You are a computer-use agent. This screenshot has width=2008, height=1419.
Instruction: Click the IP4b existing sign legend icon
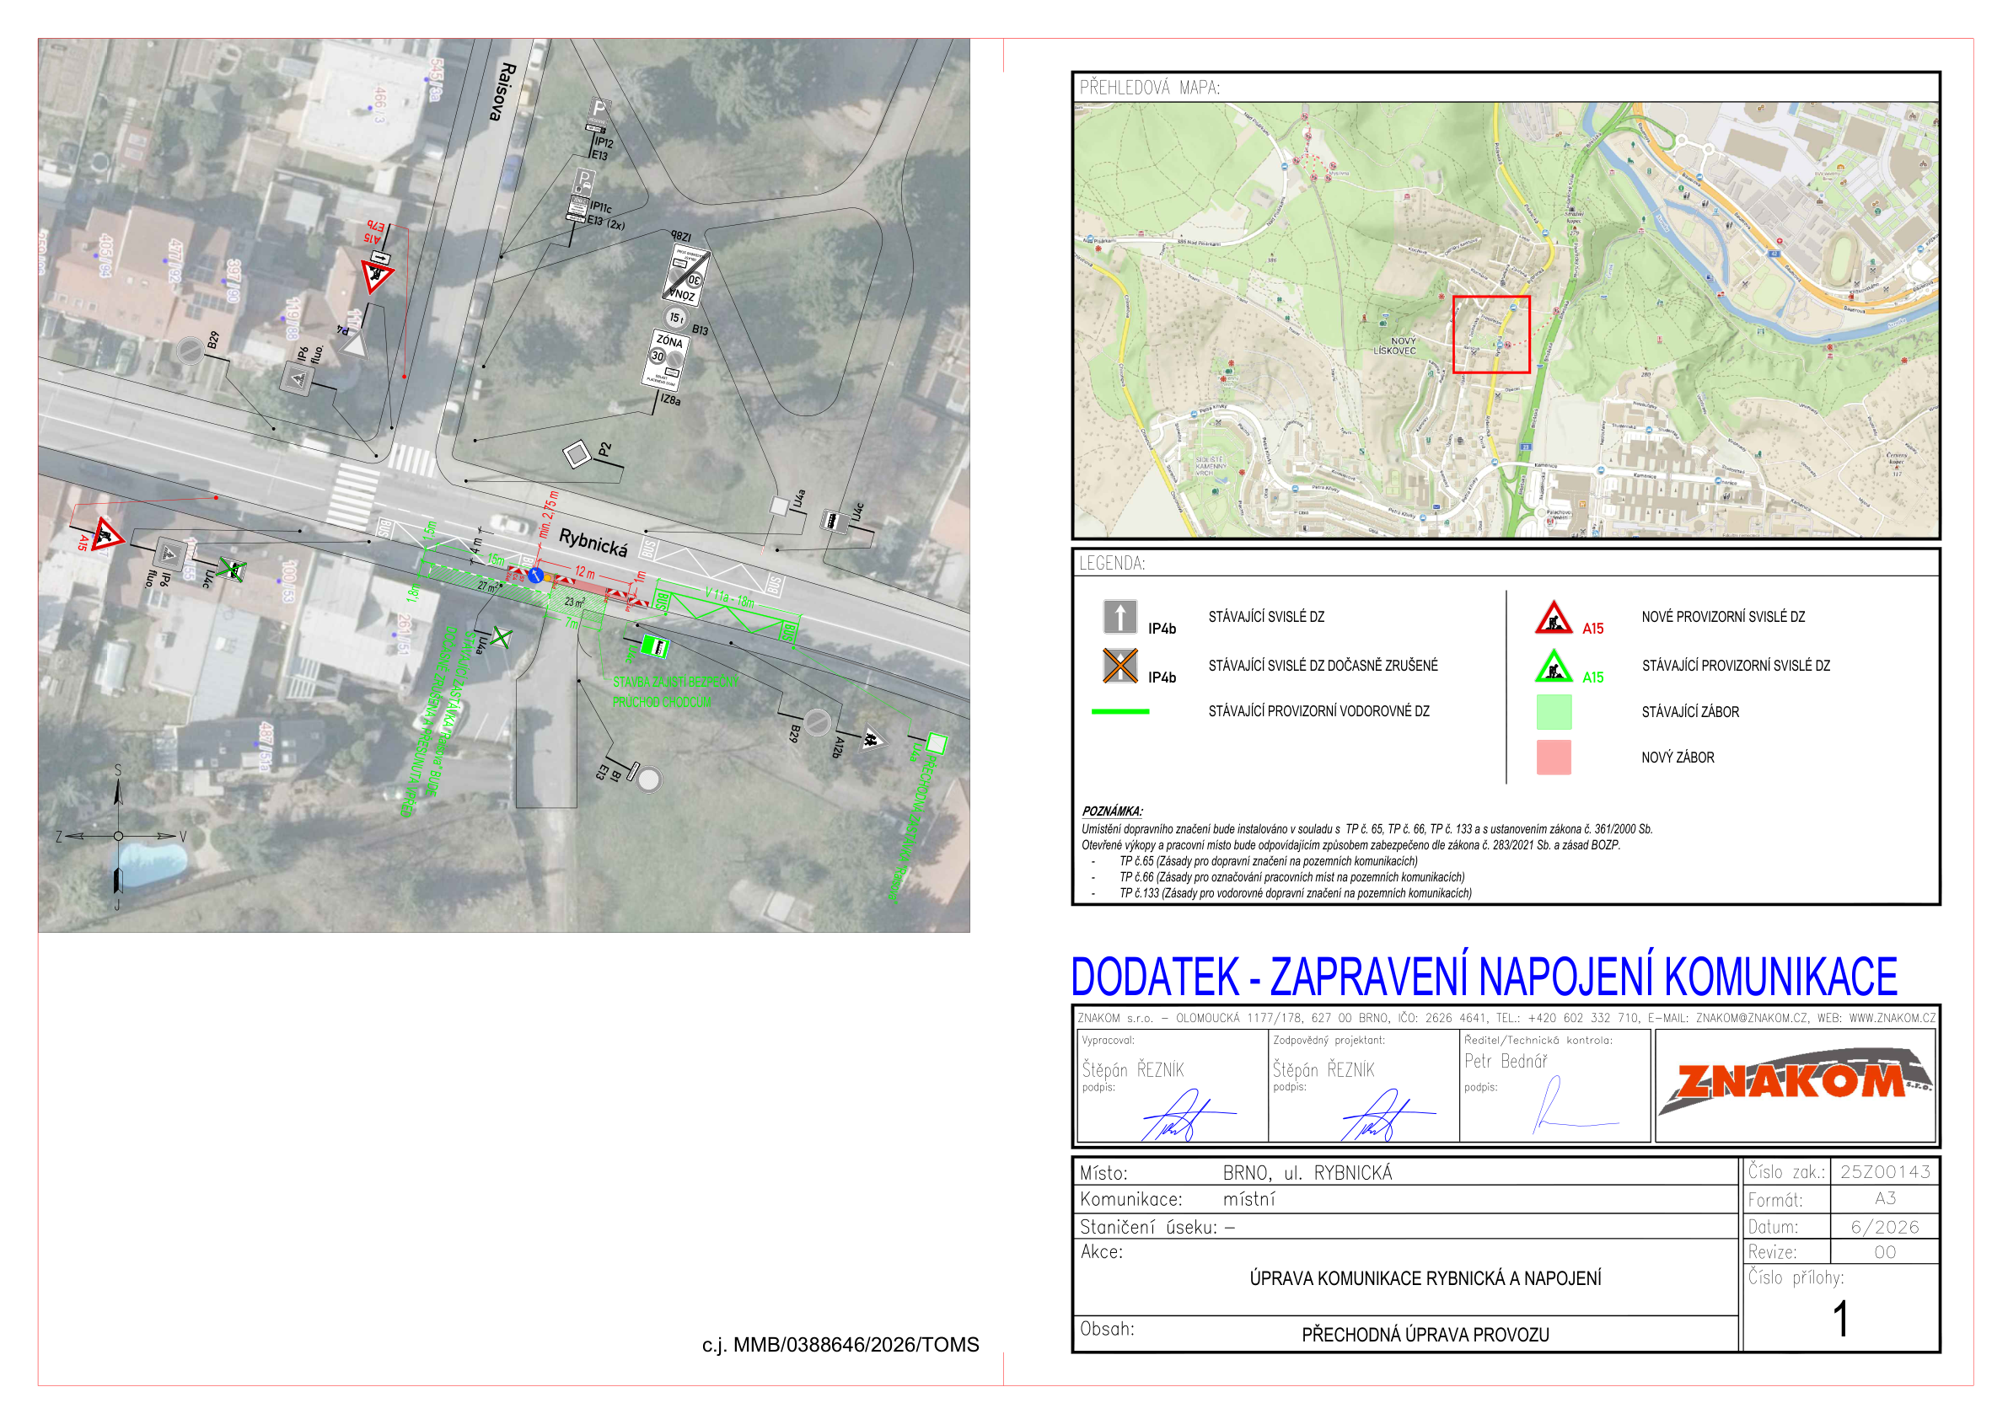click(1119, 616)
